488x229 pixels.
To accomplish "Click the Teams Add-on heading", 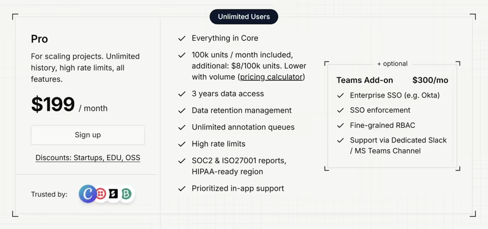I will 365,80.
